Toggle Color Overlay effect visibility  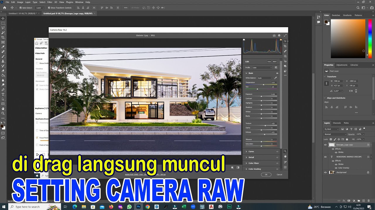[x=336, y=168]
